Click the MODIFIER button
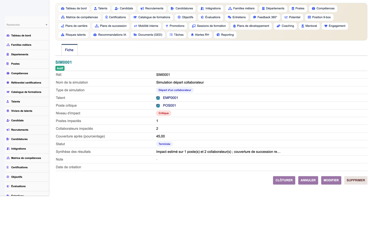Screen dimensions: 374x231 tap(331, 180)
